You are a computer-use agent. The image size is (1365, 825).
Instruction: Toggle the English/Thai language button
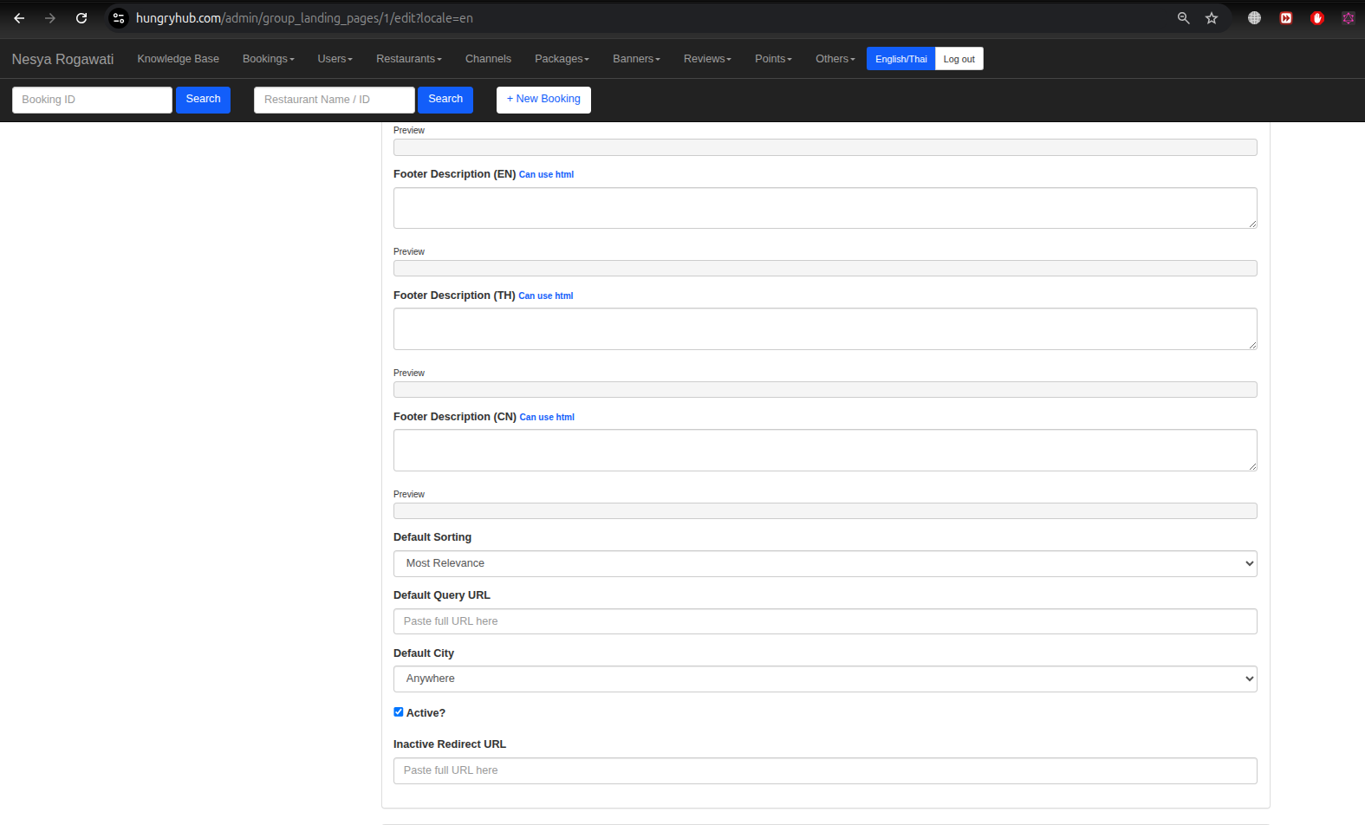coord(900,59)
